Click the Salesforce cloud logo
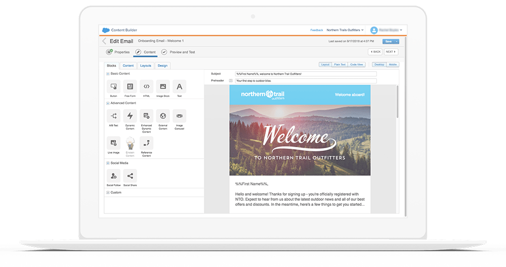This screenshot has width=506, height=267. tap(106, 30)
